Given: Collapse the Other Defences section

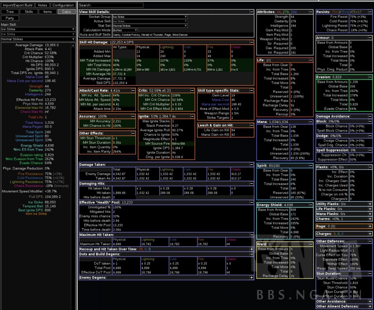Looking at the screenshot, I should point(370,241).
